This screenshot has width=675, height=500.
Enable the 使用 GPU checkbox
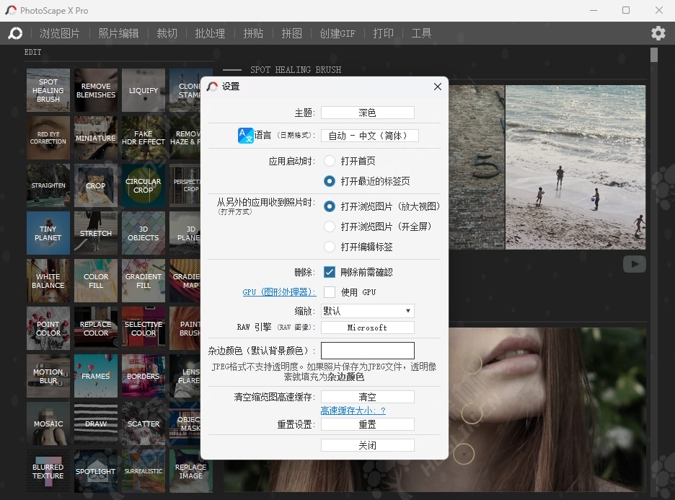[330, 292]
